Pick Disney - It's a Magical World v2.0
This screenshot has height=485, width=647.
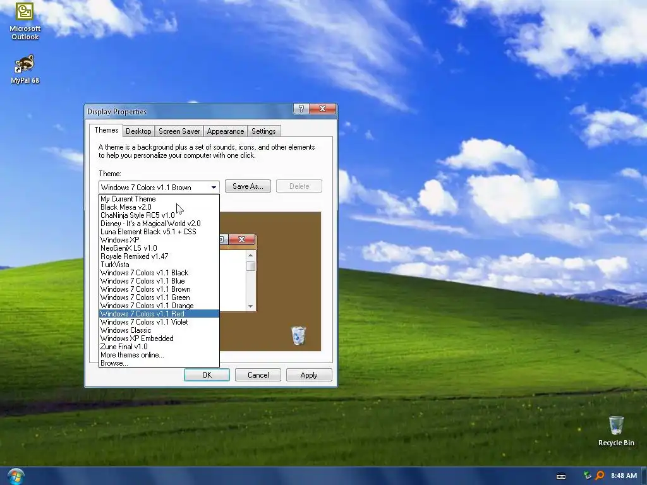click(159, 224)
